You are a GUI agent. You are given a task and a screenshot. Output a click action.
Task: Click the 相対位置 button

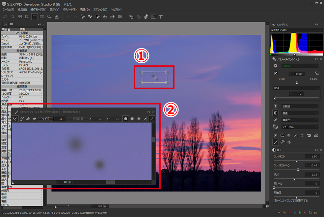77,119
